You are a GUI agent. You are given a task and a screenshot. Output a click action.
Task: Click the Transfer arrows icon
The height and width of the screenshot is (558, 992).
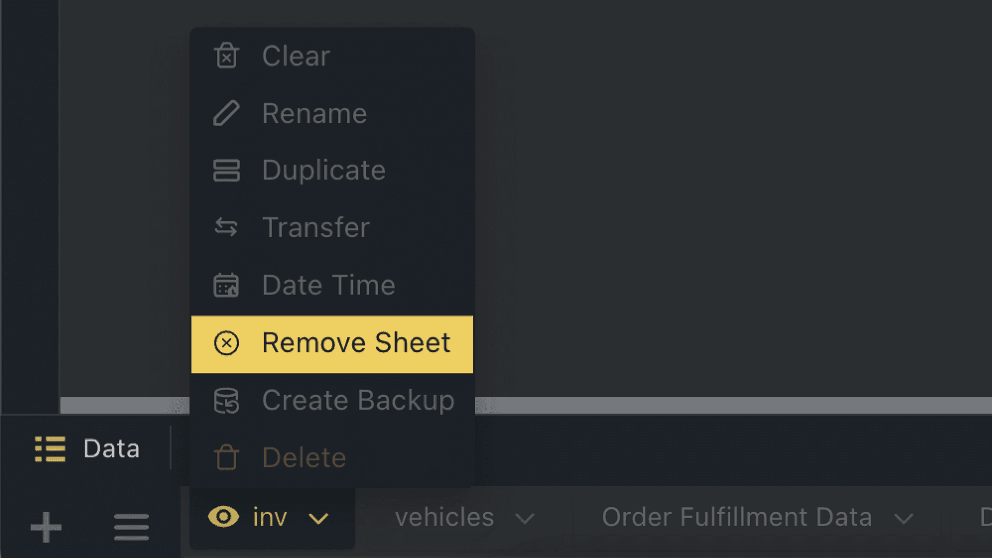click(226, 227)
